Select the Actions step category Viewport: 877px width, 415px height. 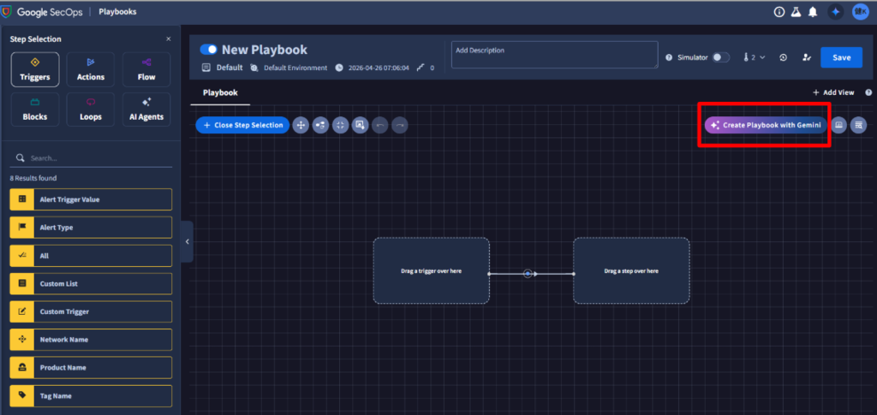click(91, 69)
